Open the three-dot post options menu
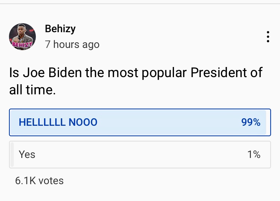Screen dimensions: 280x201 pos(268,37)
